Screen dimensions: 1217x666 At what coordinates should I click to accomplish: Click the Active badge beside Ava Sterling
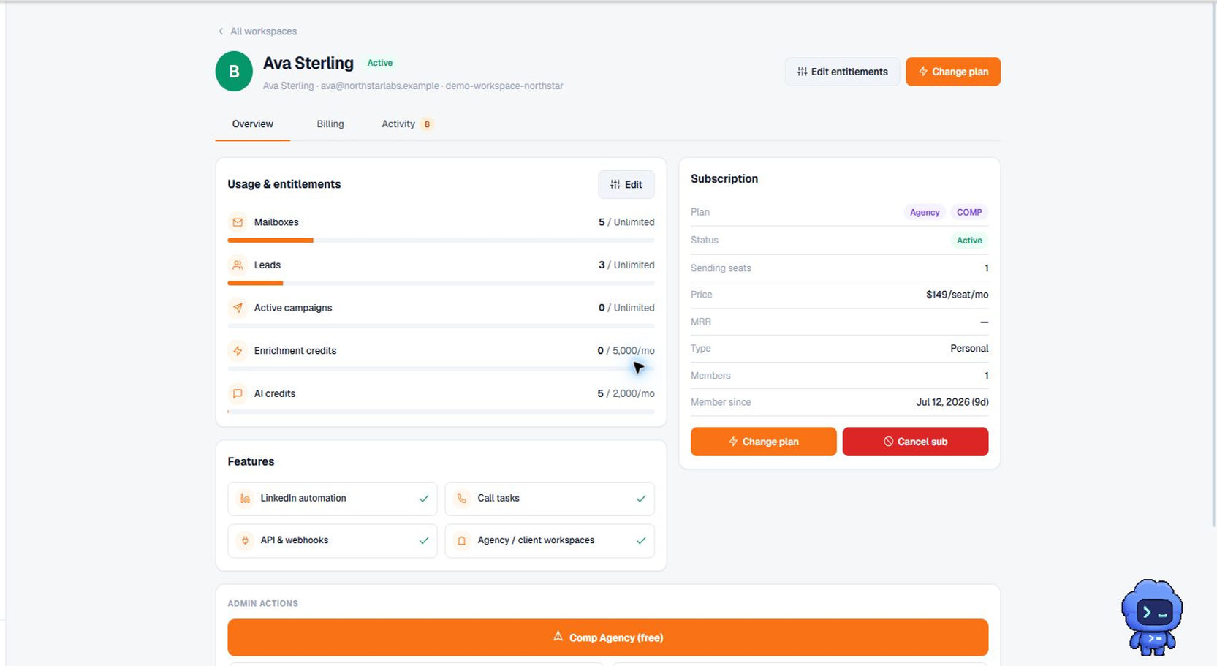(380, 63)
